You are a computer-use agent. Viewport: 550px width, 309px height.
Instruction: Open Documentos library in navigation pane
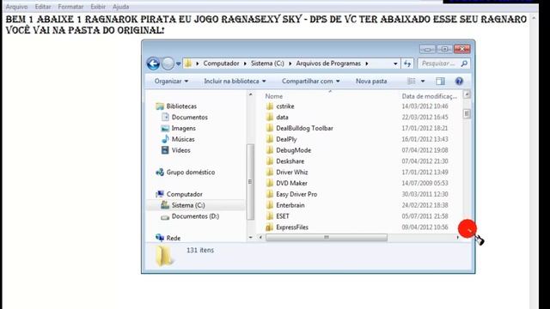(189, 117)
